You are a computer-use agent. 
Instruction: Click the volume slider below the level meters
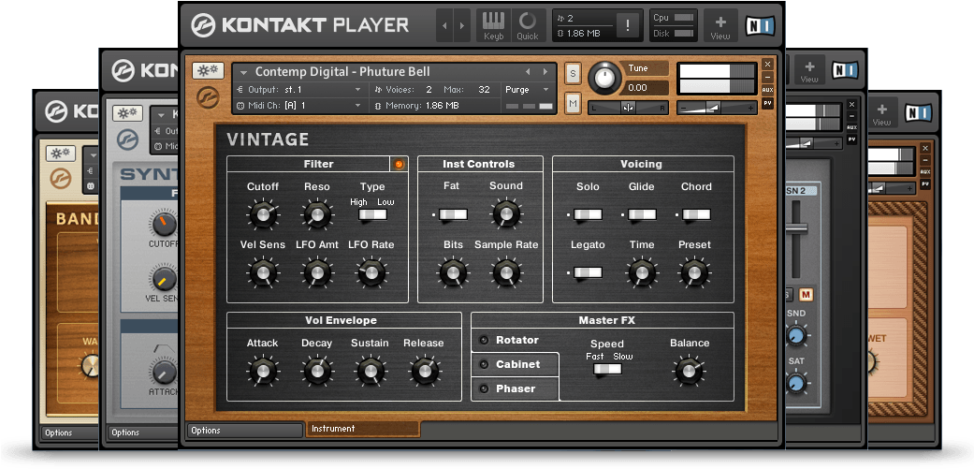pos(717,108)
